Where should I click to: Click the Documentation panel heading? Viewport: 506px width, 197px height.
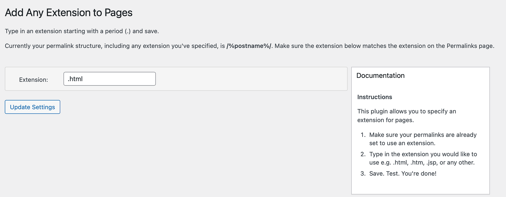[380, 75]
